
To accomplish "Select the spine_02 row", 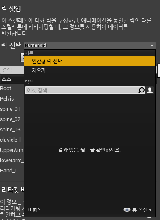I will (10, 119).
